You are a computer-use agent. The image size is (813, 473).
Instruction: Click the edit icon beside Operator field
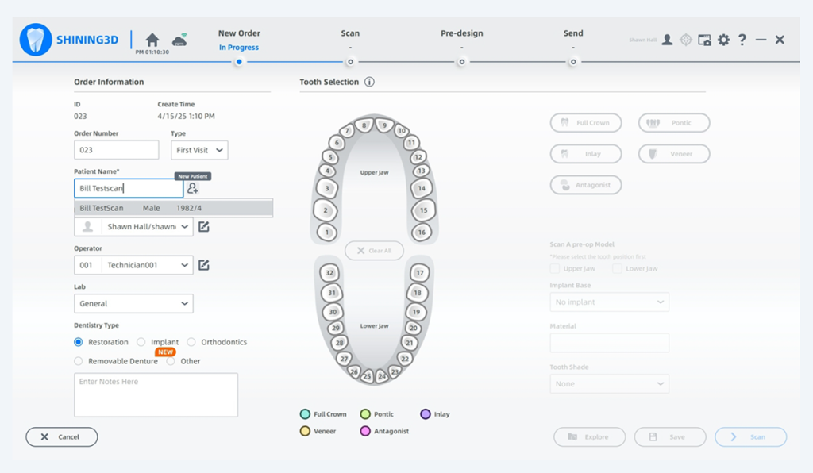click(204, 265)
